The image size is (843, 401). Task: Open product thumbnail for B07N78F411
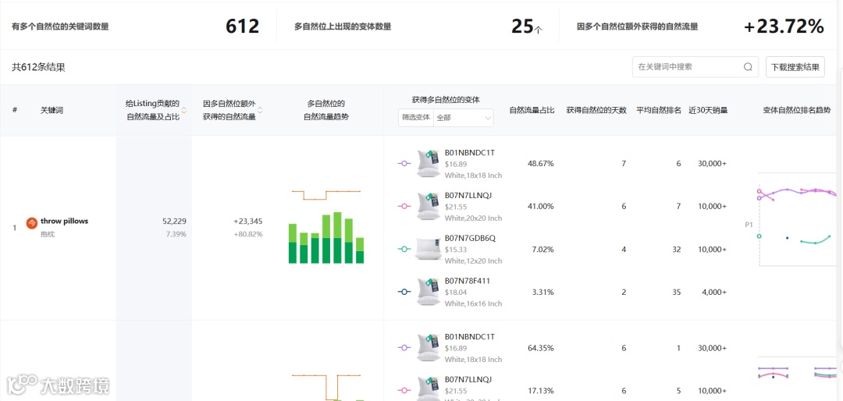click(x=429, y=292)
